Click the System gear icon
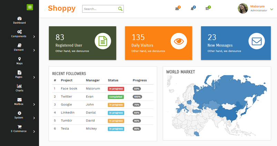The image size is (277, 146). pos(19,113)
